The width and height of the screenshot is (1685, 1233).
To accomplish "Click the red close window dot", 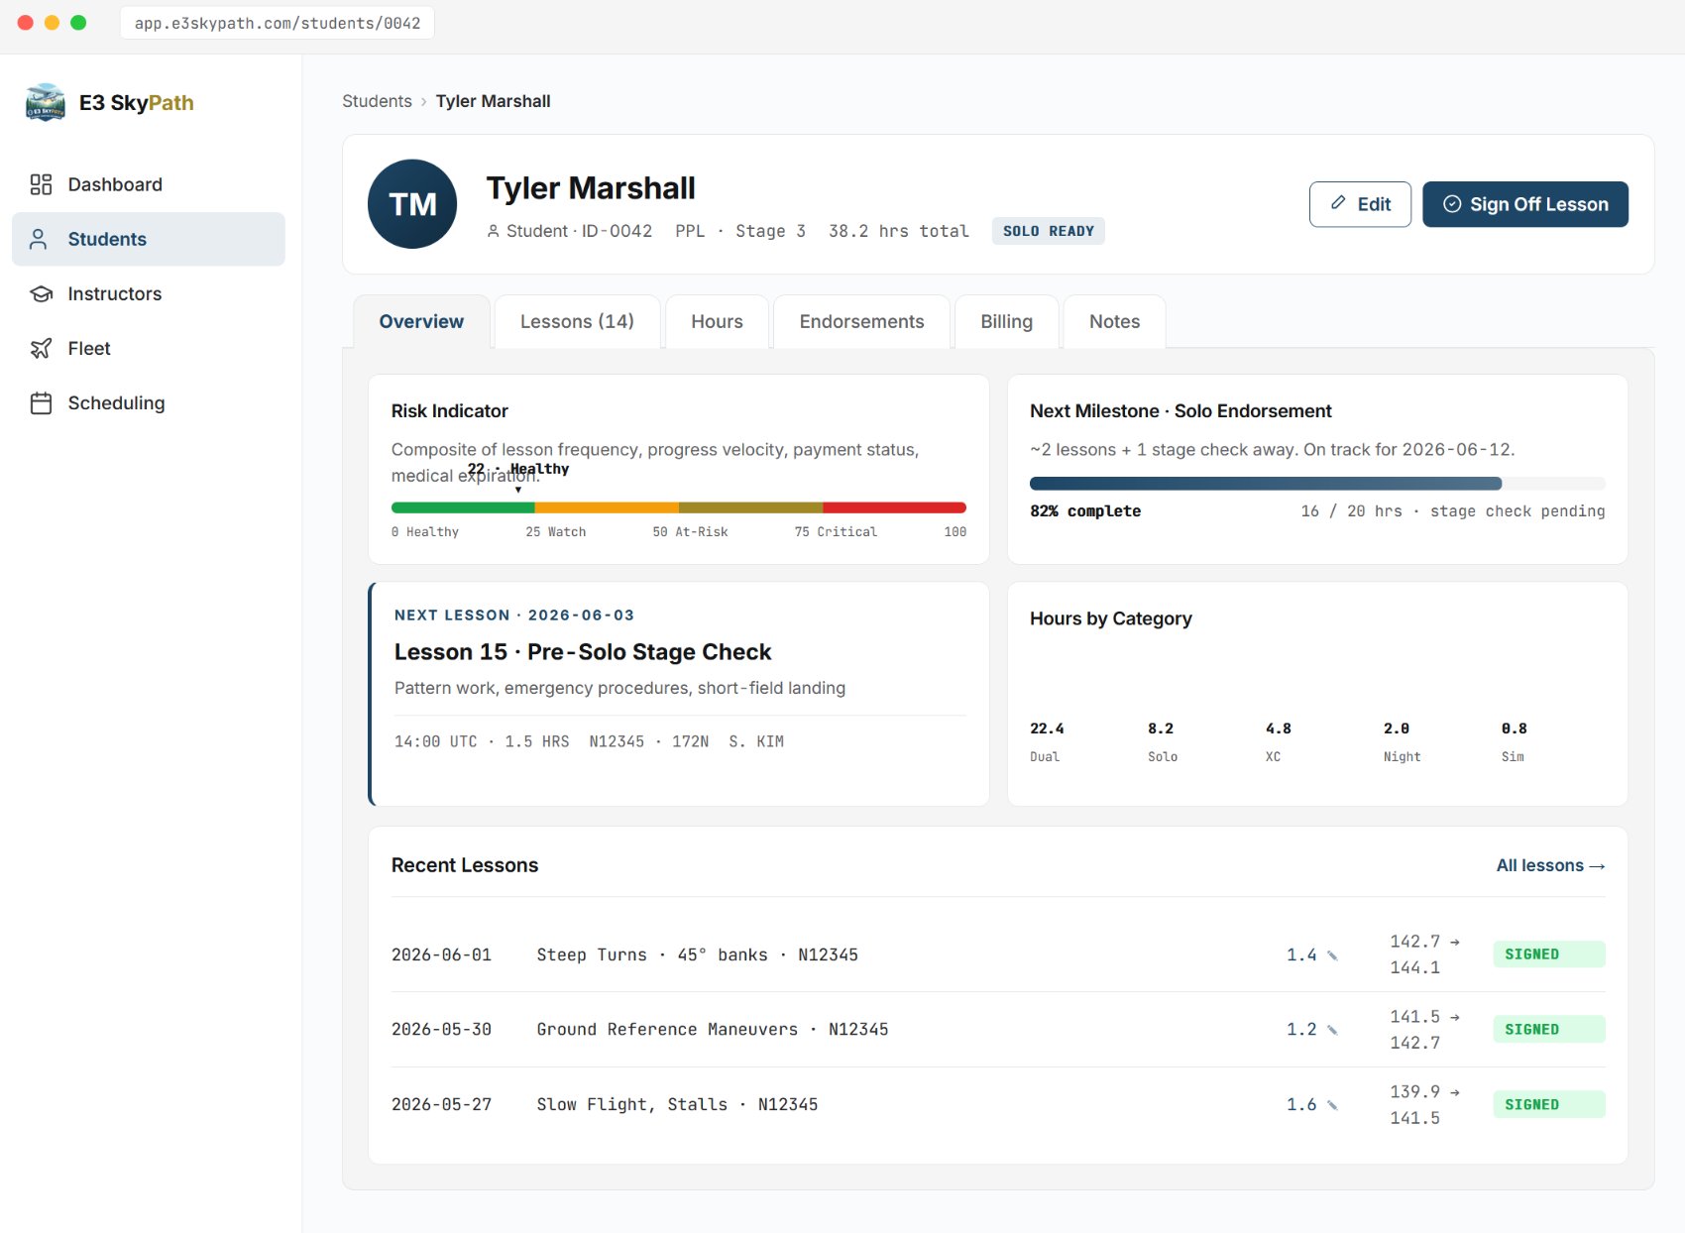I will coord(26,23).
